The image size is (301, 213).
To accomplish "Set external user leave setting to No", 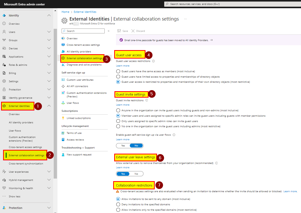I will click(136, 174).
